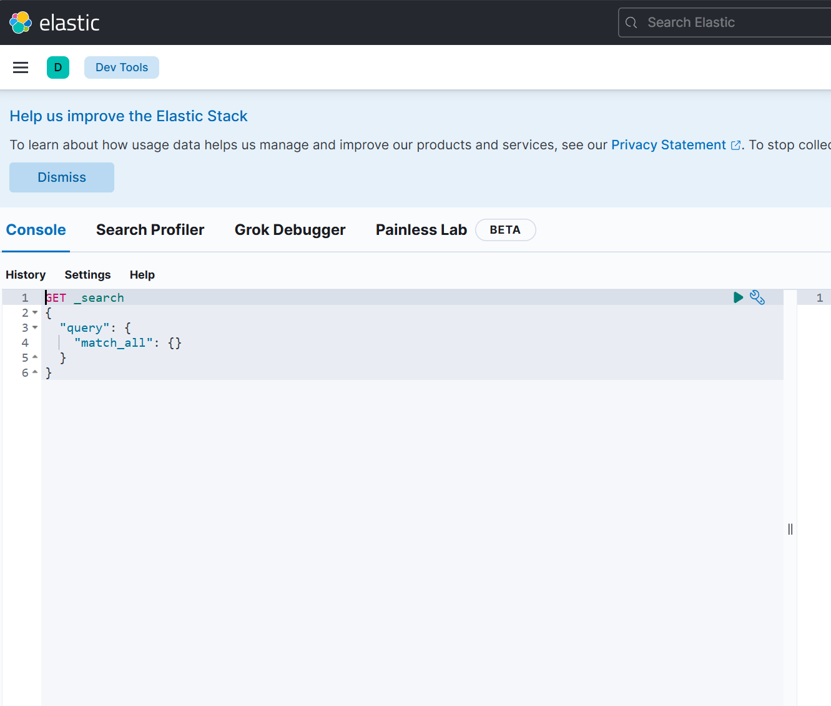Toggle the fold marker on line 5
831x706 pixels.
pos(35,357)
